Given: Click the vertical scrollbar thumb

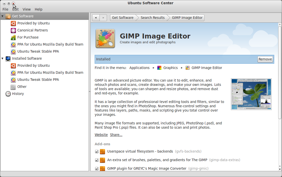Looking at the screenshot, I should tap(280, 73).
